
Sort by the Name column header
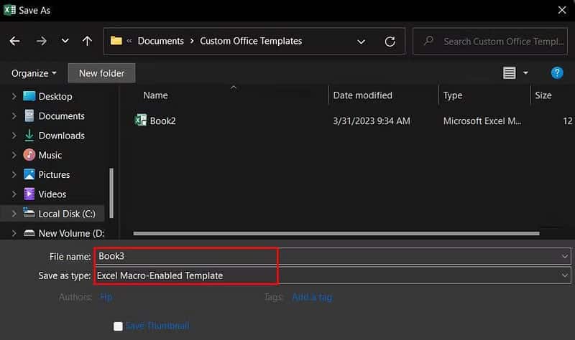[155, 95]
